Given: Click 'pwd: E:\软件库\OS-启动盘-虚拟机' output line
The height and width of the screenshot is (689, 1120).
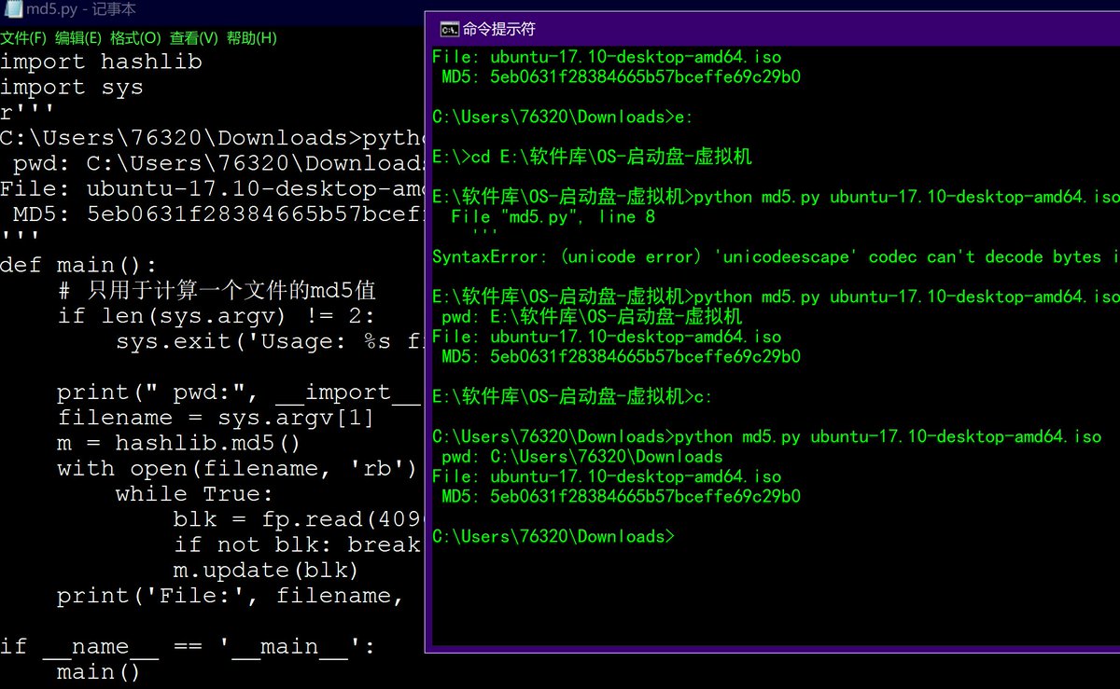Looking at the screenshot, I should pos(591,317).
